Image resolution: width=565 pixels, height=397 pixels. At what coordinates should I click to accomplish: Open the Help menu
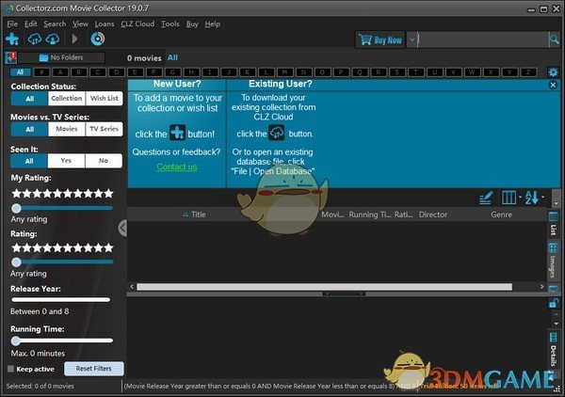click(x=212, y=24)
